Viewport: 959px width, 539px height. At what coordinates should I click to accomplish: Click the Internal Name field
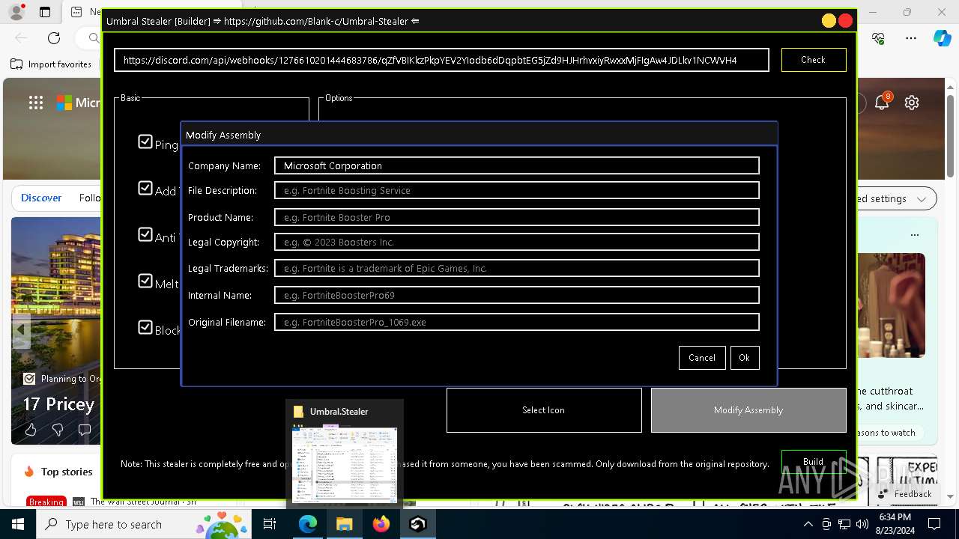pyautogui.click(x=517, y=295)
